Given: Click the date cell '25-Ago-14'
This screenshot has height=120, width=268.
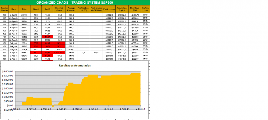Looking at the screenshot, I should tap(13, 31).
